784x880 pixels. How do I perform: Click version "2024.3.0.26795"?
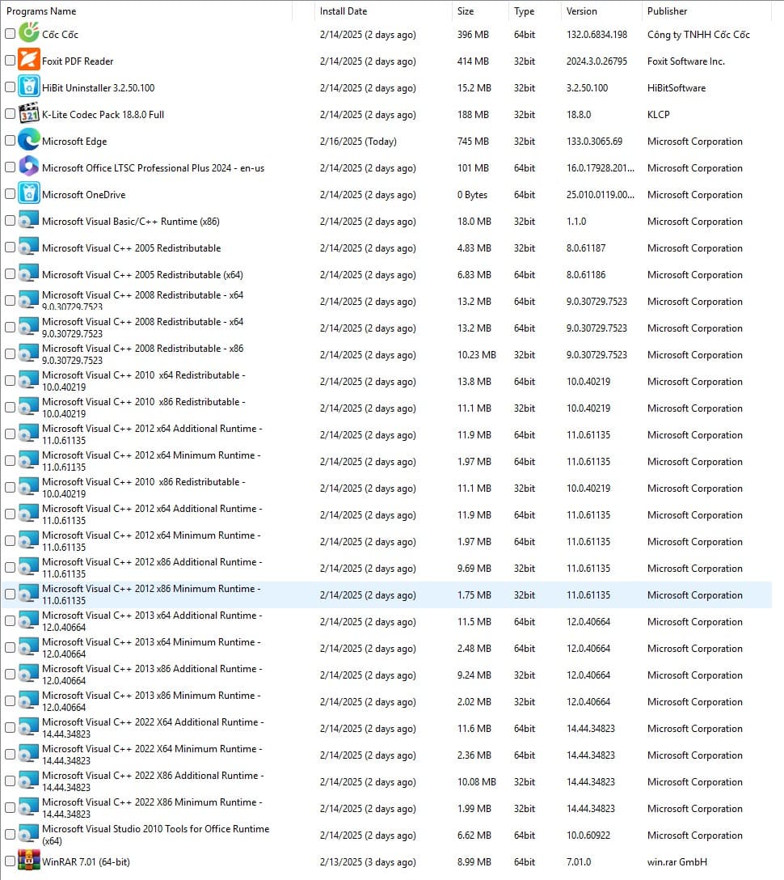[x=596, y=61]
